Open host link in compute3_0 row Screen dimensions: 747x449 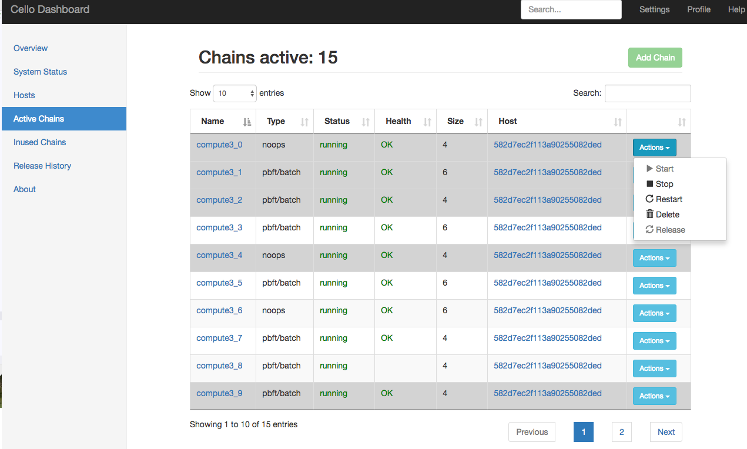click(548, 145)
